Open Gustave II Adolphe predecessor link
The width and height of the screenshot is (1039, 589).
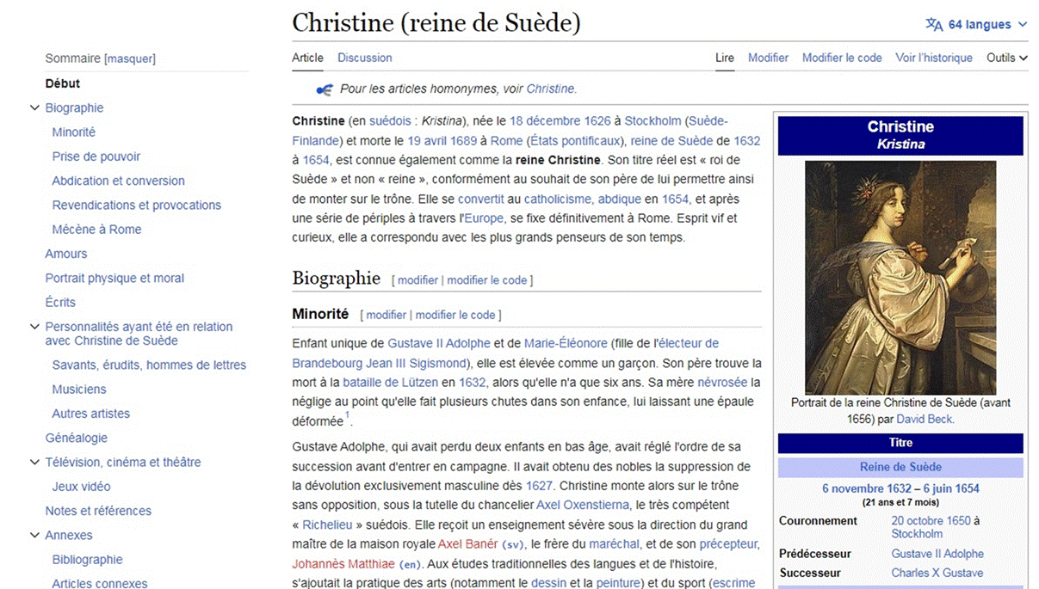click(937, 554)
